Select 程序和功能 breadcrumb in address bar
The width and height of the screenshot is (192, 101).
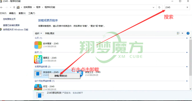(50, 7)
